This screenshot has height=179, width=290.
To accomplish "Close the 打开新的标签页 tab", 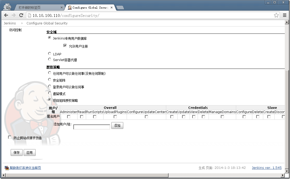I will click(62, 8).
